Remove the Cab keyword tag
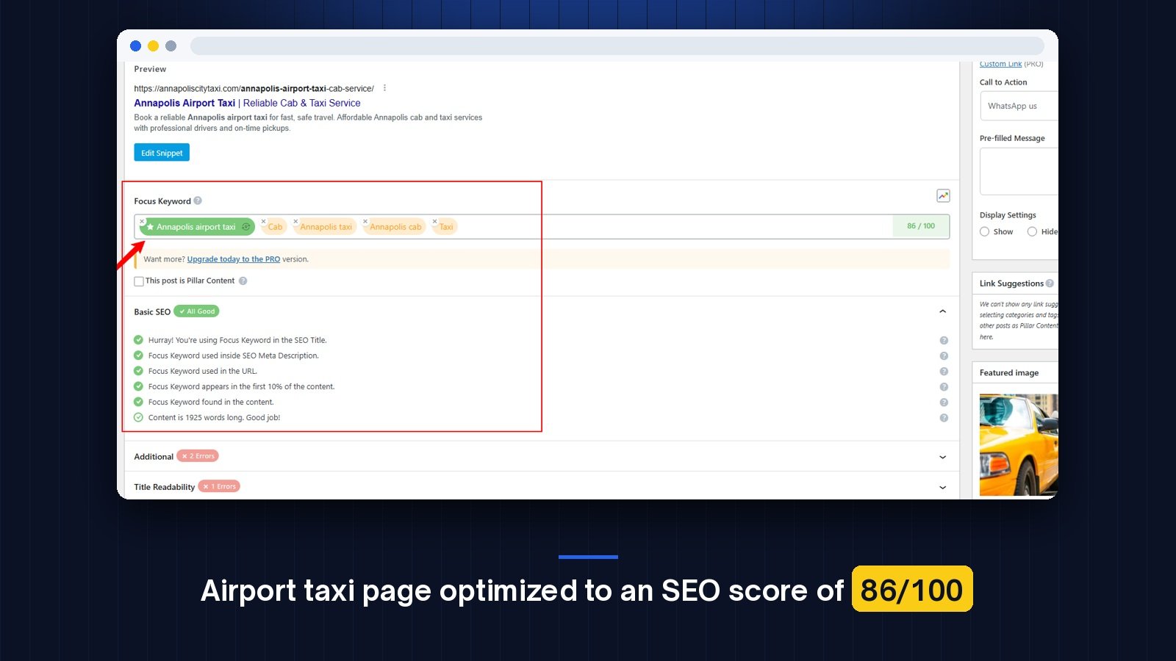The image size is (1176, 661). (263, 221)
